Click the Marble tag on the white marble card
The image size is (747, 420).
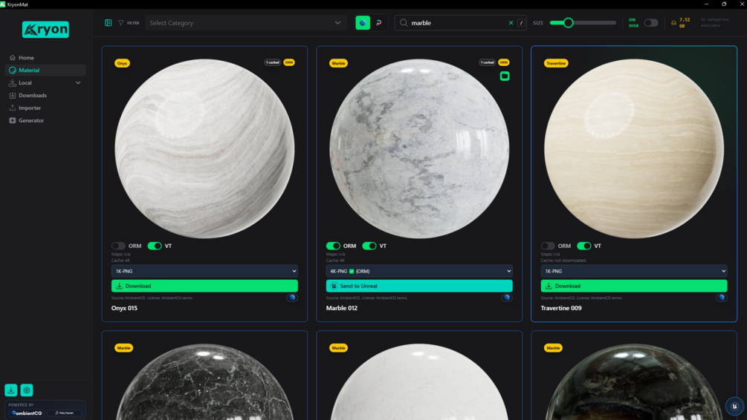(338, 348)
